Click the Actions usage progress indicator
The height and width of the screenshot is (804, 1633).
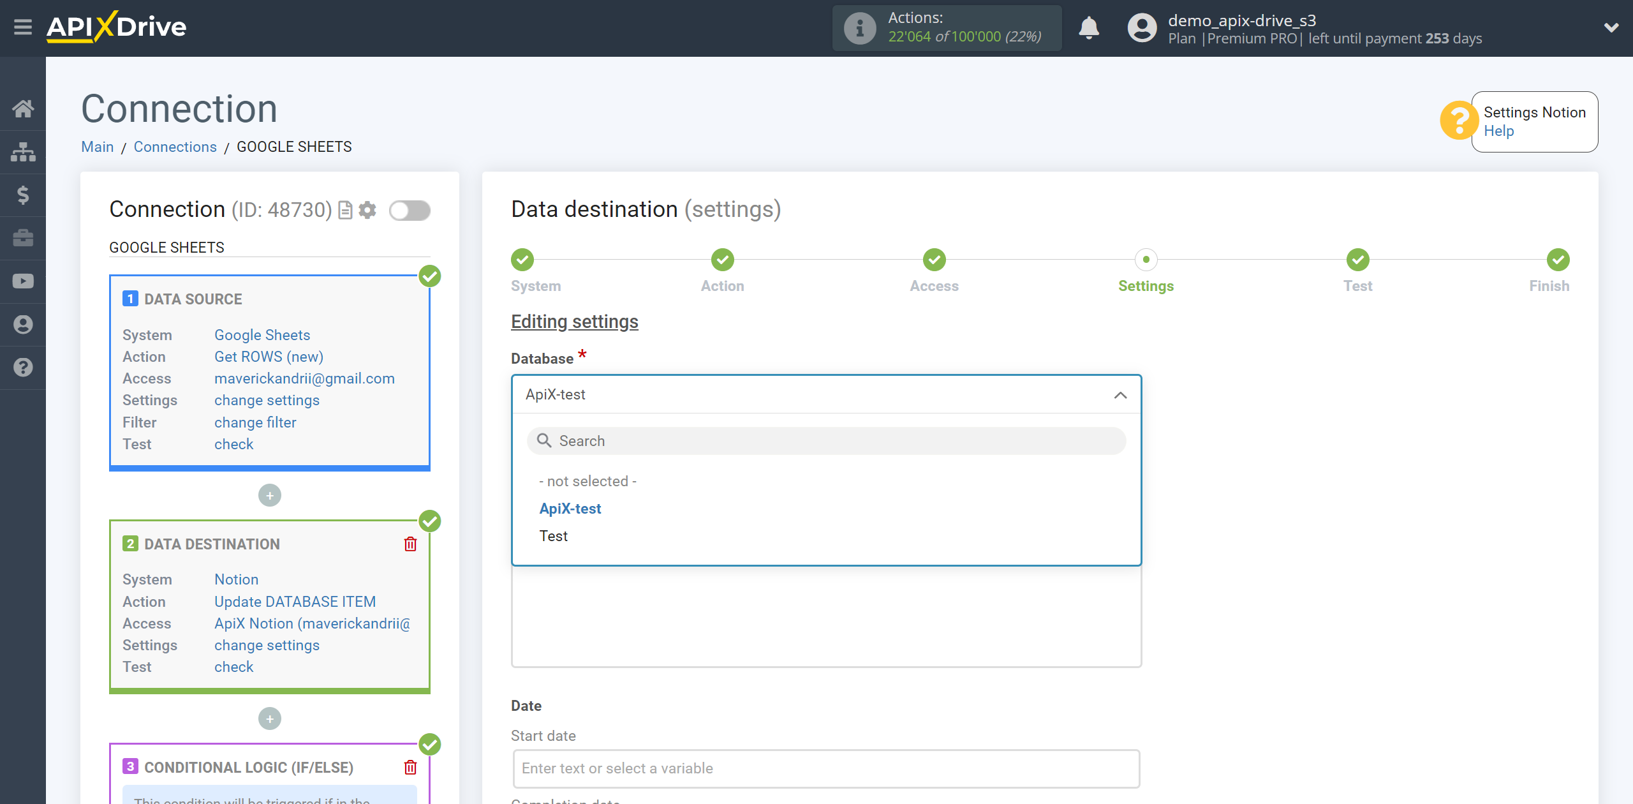pos(949,28)
